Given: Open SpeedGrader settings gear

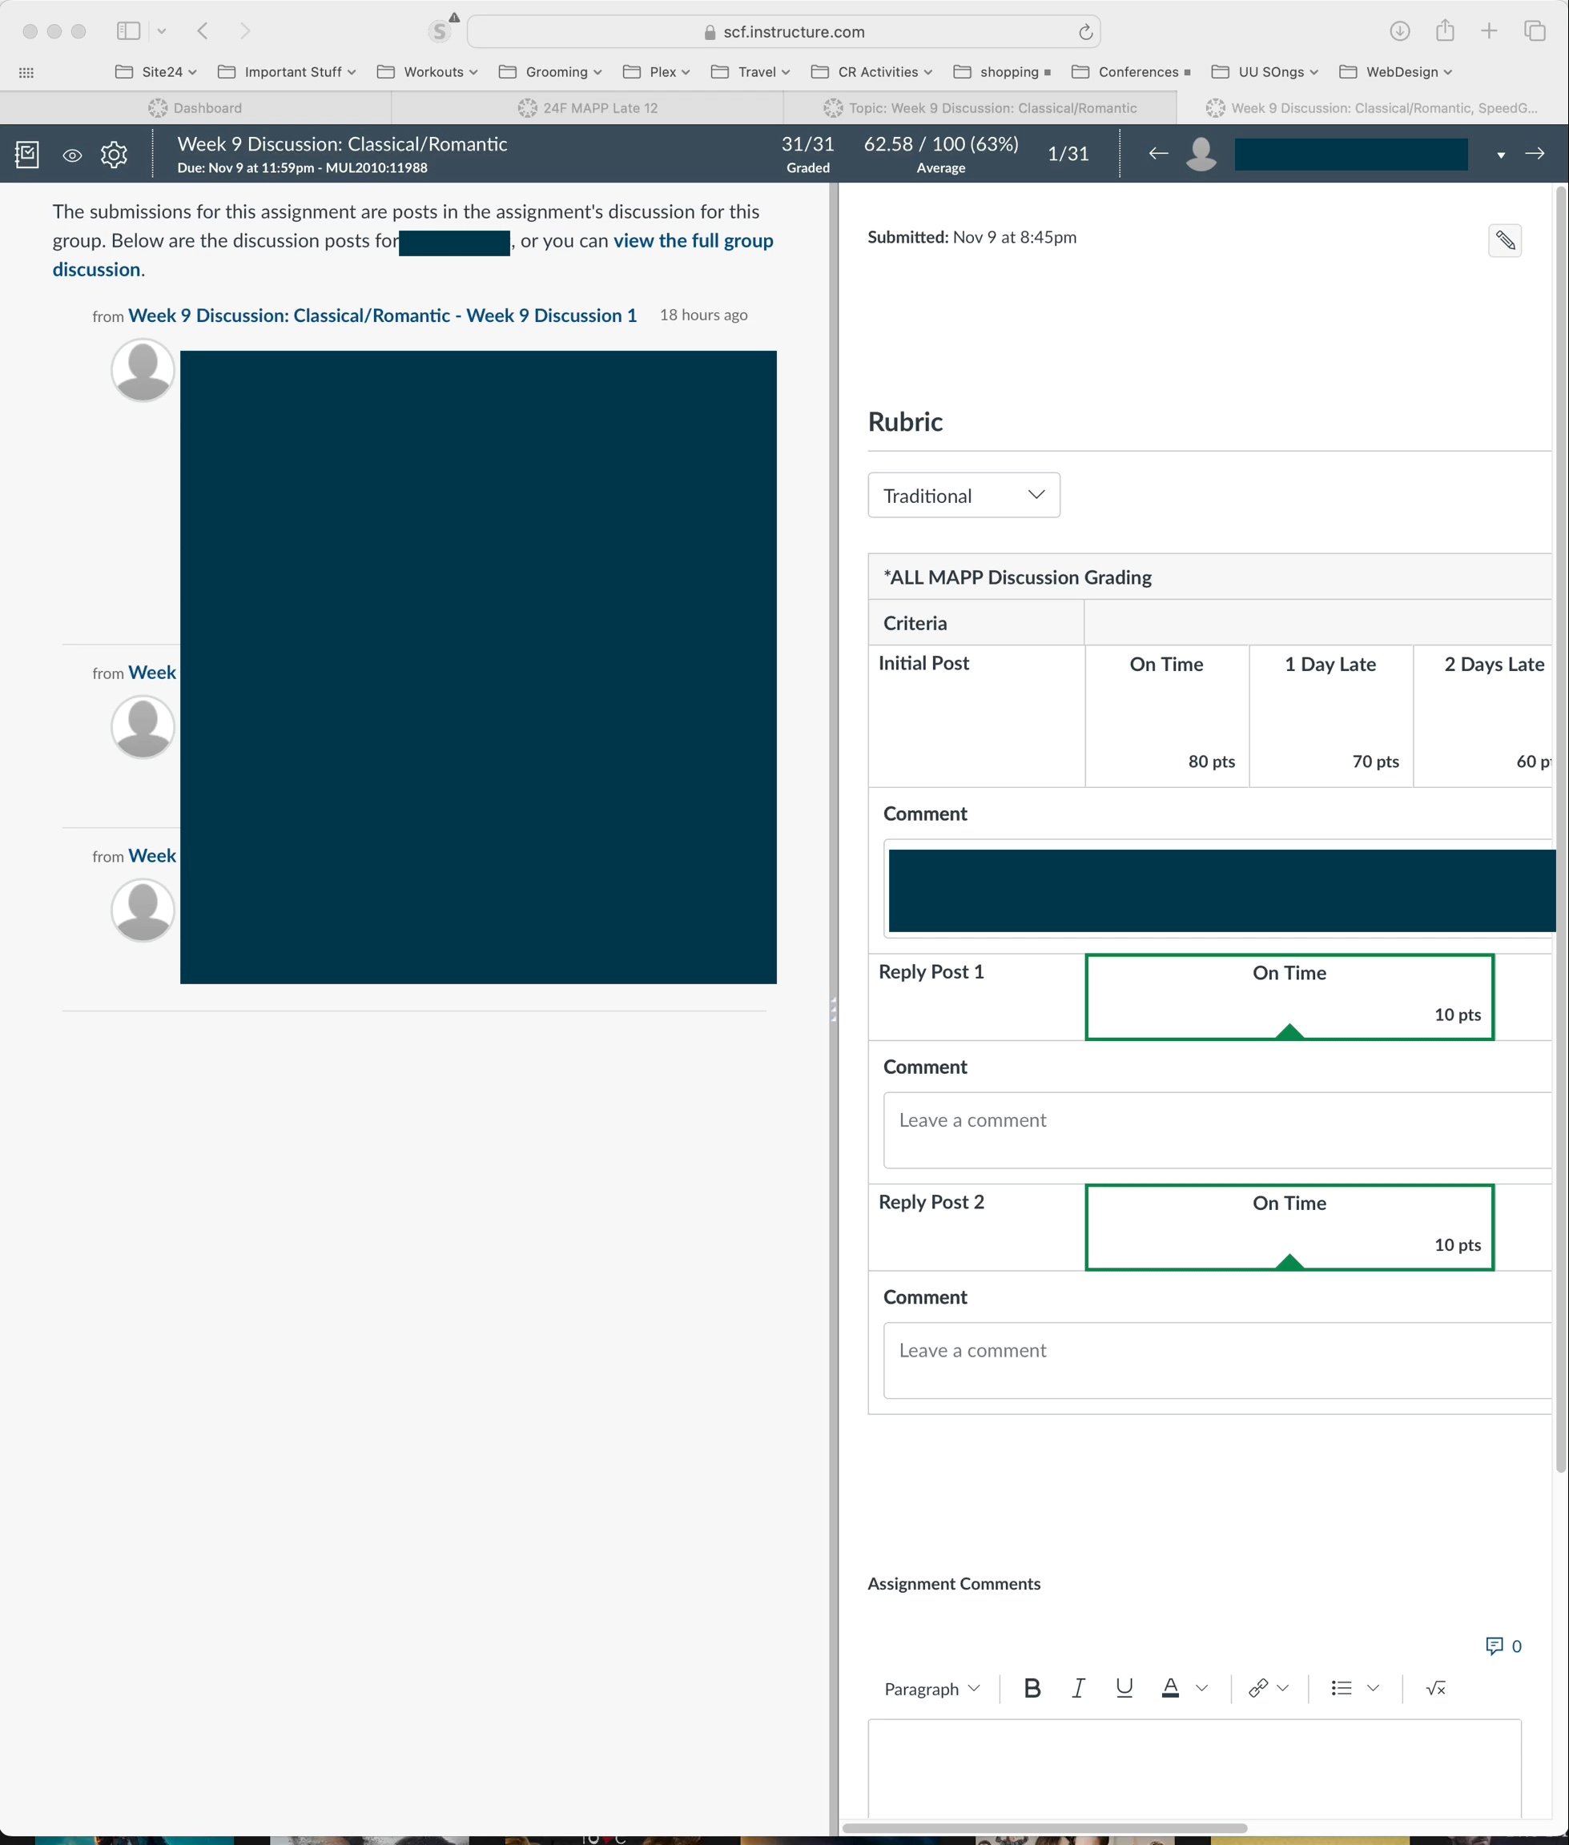Looking at the screenshot, I should click(x=114, y=155).
